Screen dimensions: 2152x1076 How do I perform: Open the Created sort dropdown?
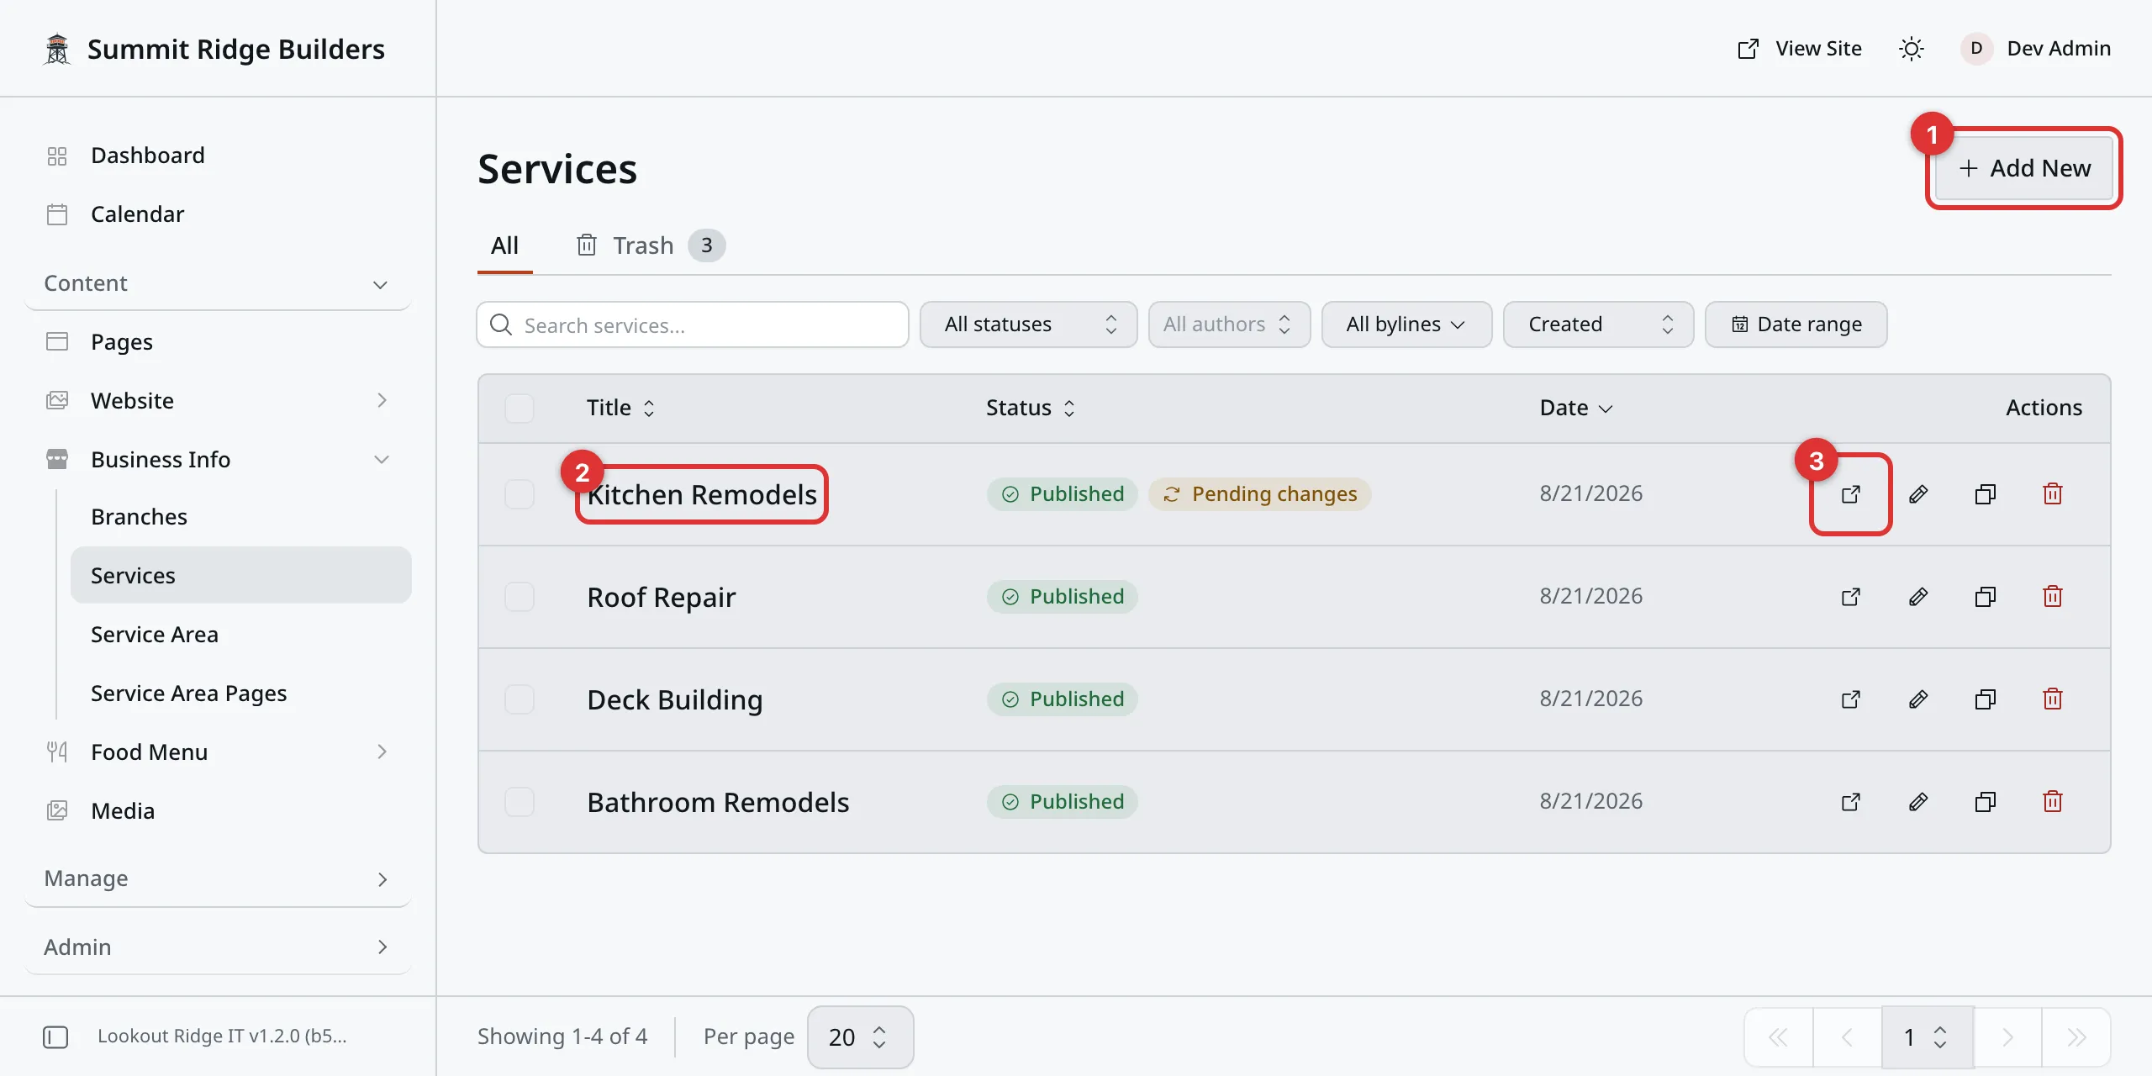[1598, 324]
